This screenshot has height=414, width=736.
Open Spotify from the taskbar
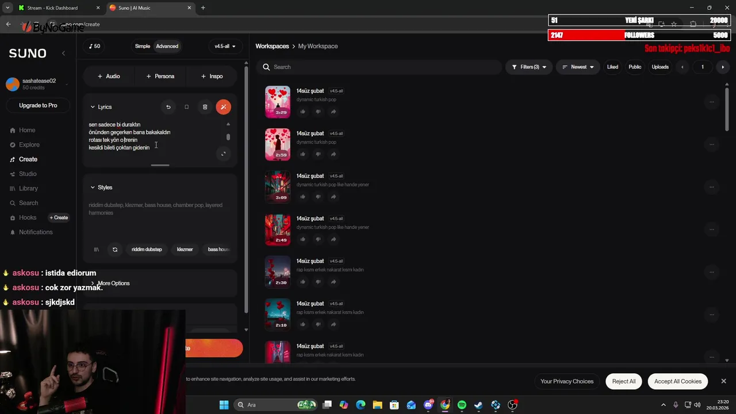click(x=462, y=405)
